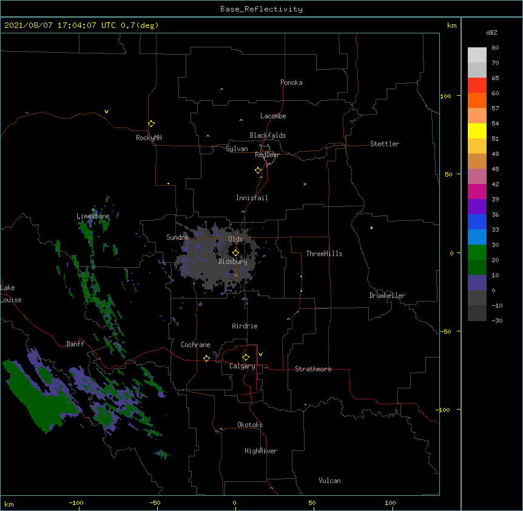The width and height of the screenshot is (523, 511).
Task: Click the white asterisk marker east of Innisfail
Action: tap(305, 184)
